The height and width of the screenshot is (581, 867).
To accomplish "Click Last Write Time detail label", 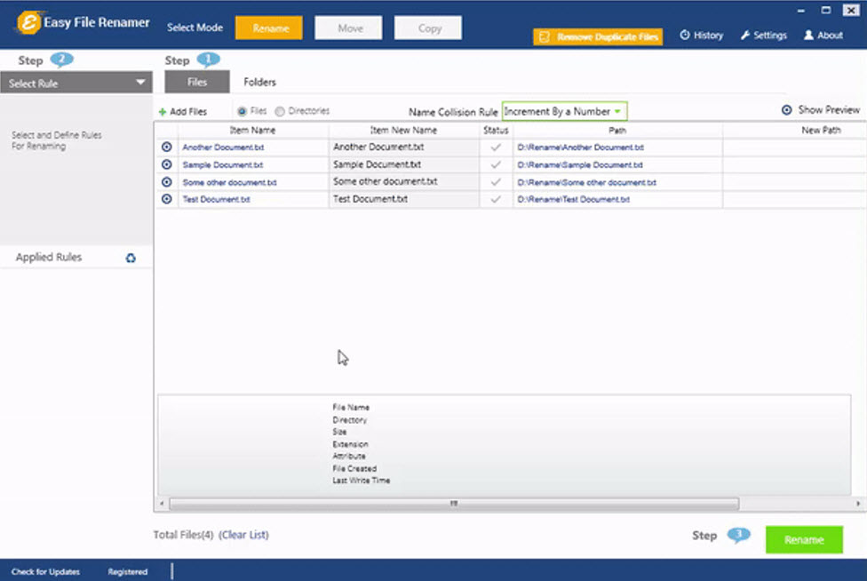I will pyautogui.click(x=361, y=481).
